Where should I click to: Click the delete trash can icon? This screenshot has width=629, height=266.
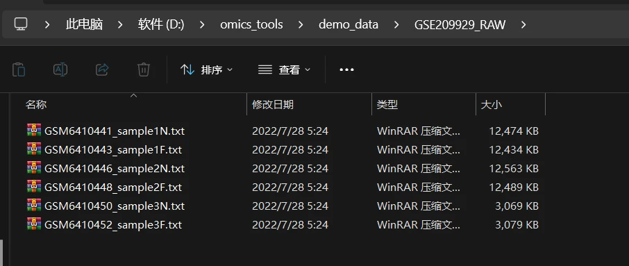pyautogui.click(x=144, y=70)
